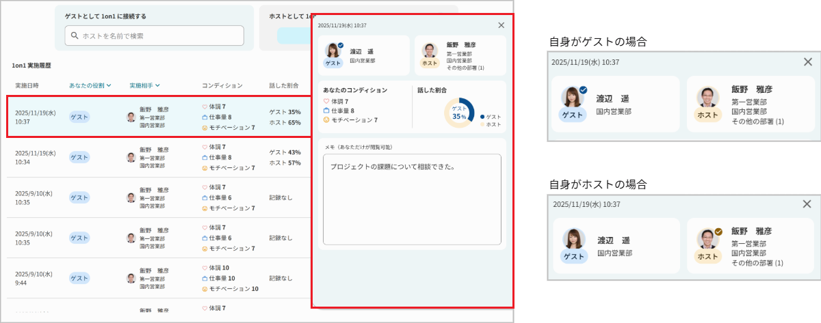Screen dimensions: 821x323
Task: Click briefcase icon under あなたのコンディション
Action: click(x=326, y=110)
